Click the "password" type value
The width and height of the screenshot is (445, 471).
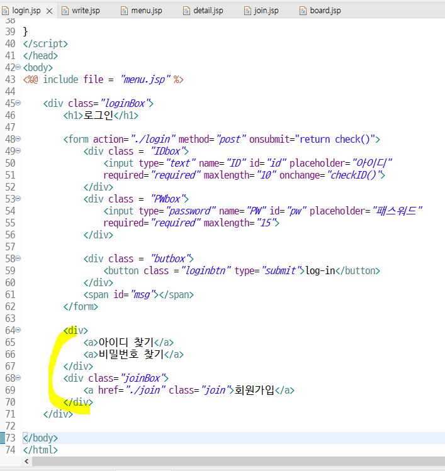(191, 211)
